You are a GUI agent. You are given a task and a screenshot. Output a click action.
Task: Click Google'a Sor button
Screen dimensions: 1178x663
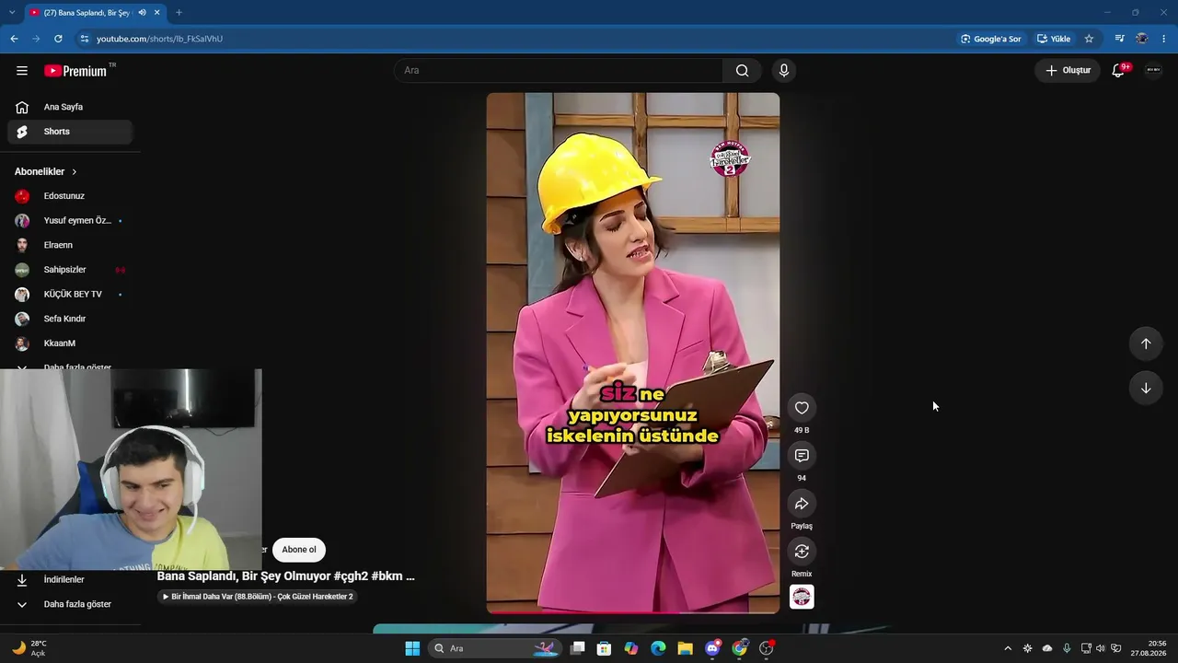pos(990,39)
